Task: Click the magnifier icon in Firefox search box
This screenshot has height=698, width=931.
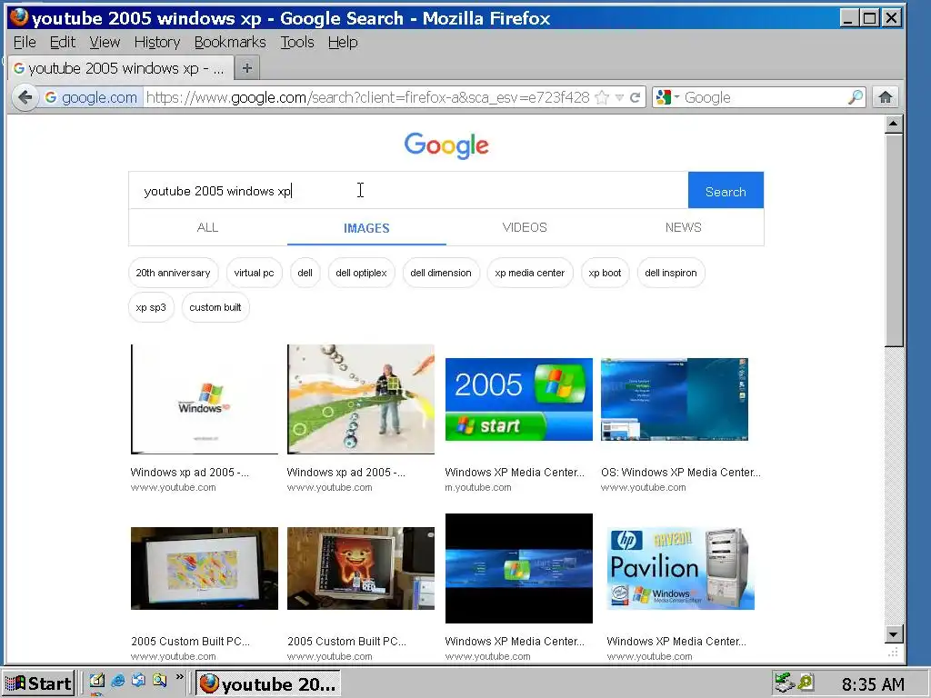Action: (856, 97)
